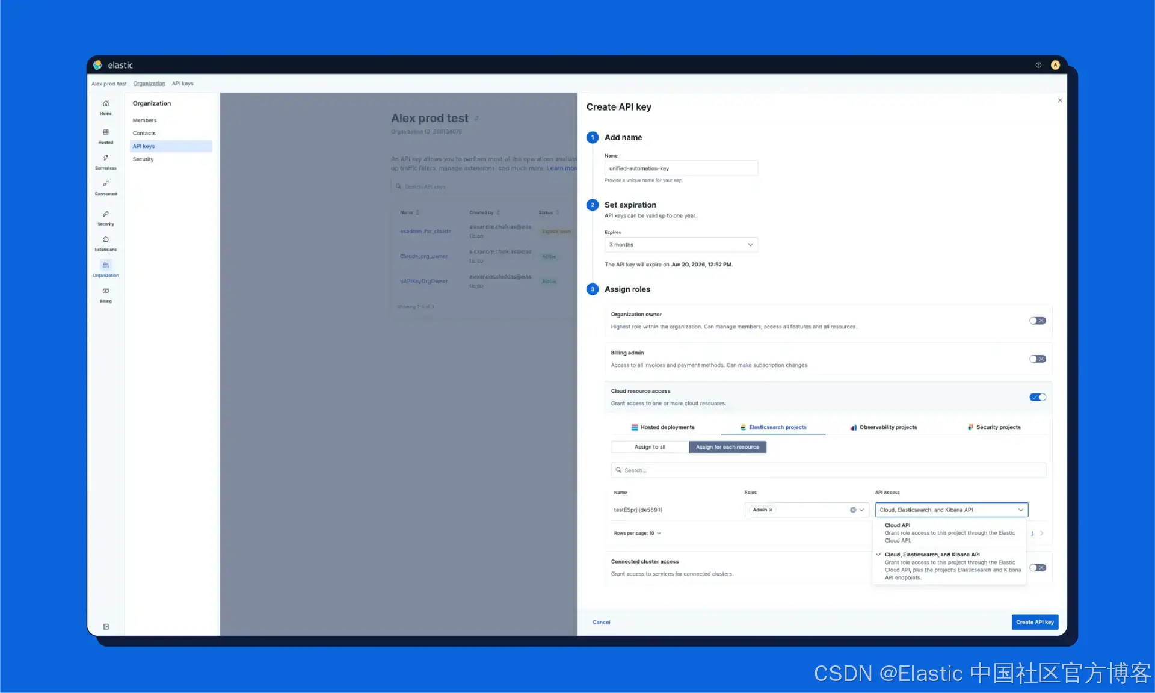Open Security icon in left sidebar
The image size is (1155, 693).
(x=106, y=218)
